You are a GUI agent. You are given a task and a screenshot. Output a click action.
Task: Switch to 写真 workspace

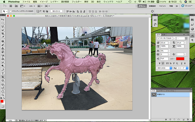click(x=171, y=6)
